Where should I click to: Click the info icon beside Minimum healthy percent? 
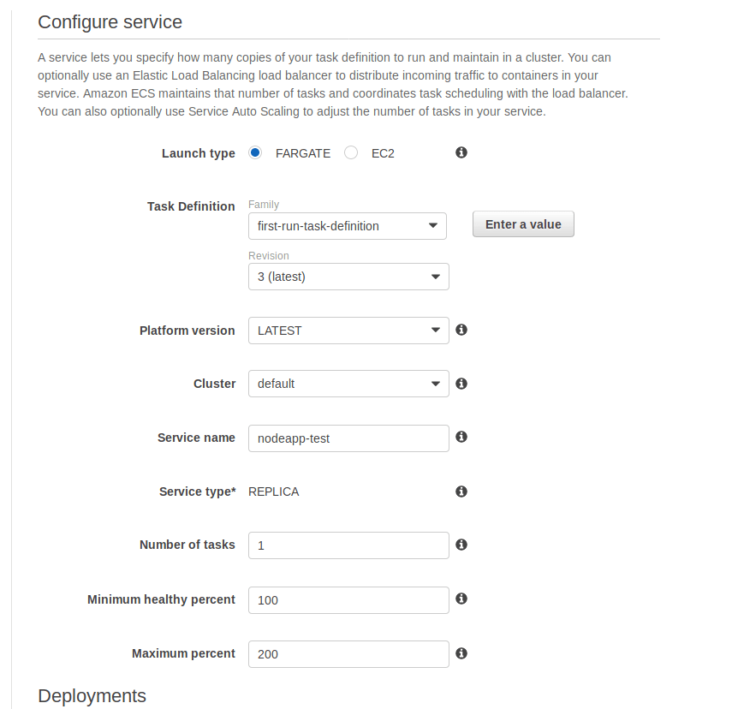[x=461, y=599]
